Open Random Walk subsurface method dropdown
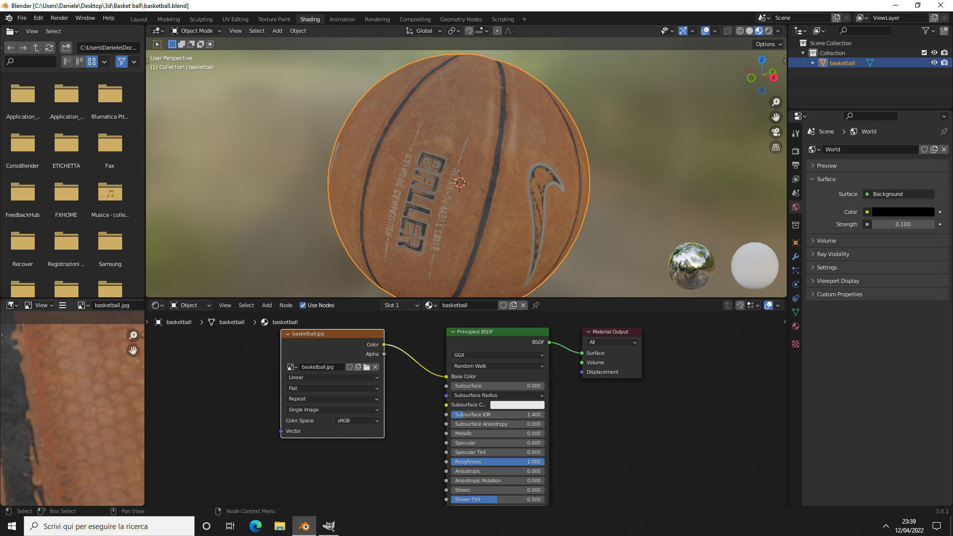953x536 pixels. tap(498, 366)
